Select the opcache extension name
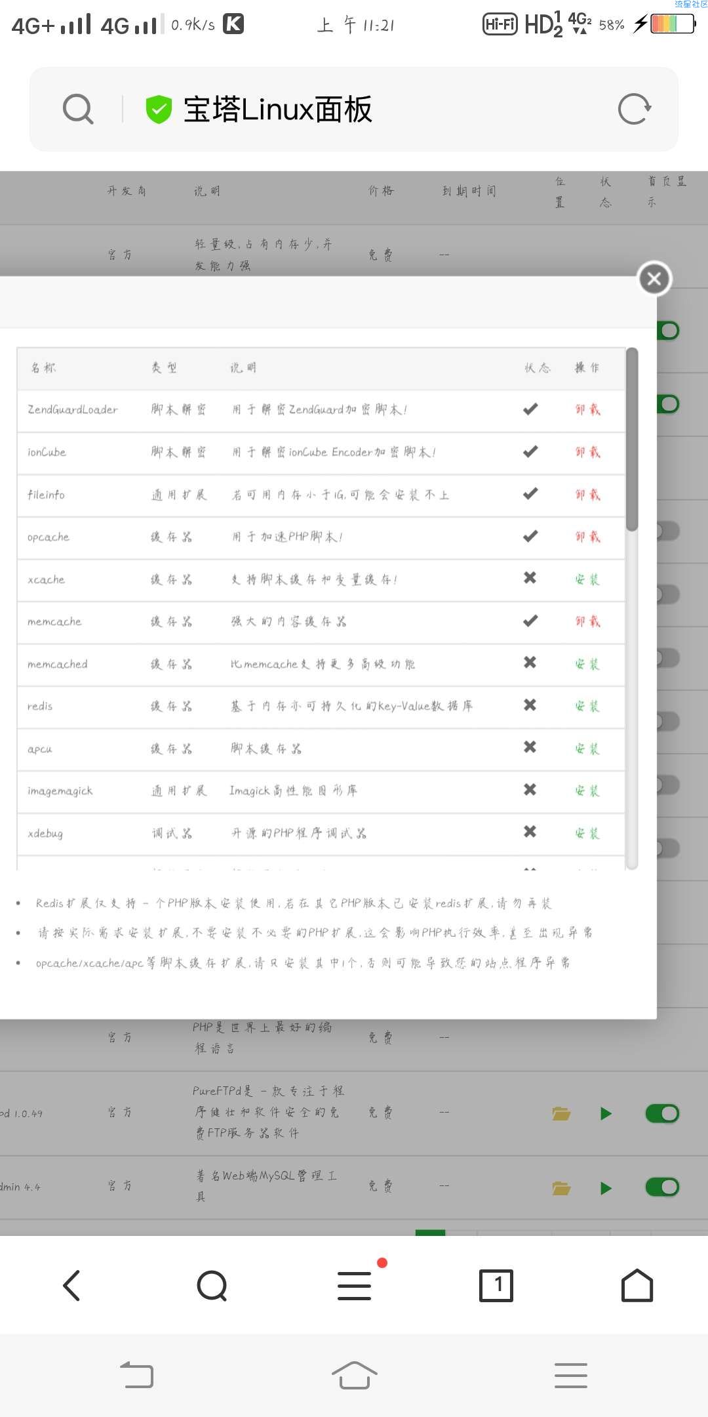 click(48, 537)
